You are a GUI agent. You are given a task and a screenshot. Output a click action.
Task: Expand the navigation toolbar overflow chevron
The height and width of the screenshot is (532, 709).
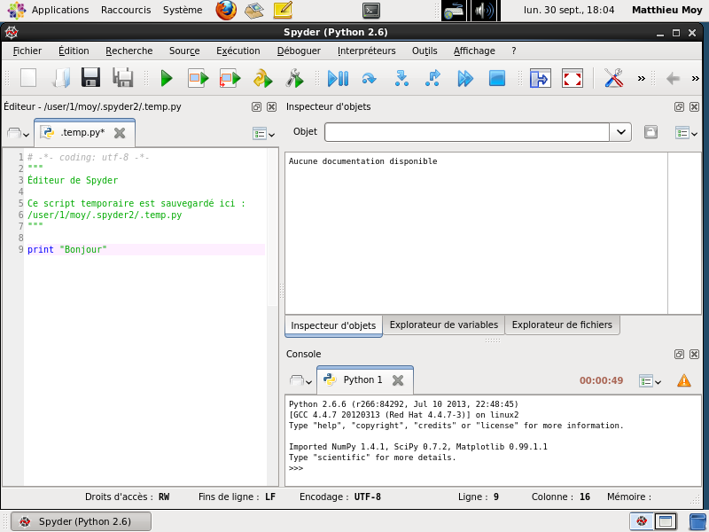pyautogui.click(x=696, y=79)
